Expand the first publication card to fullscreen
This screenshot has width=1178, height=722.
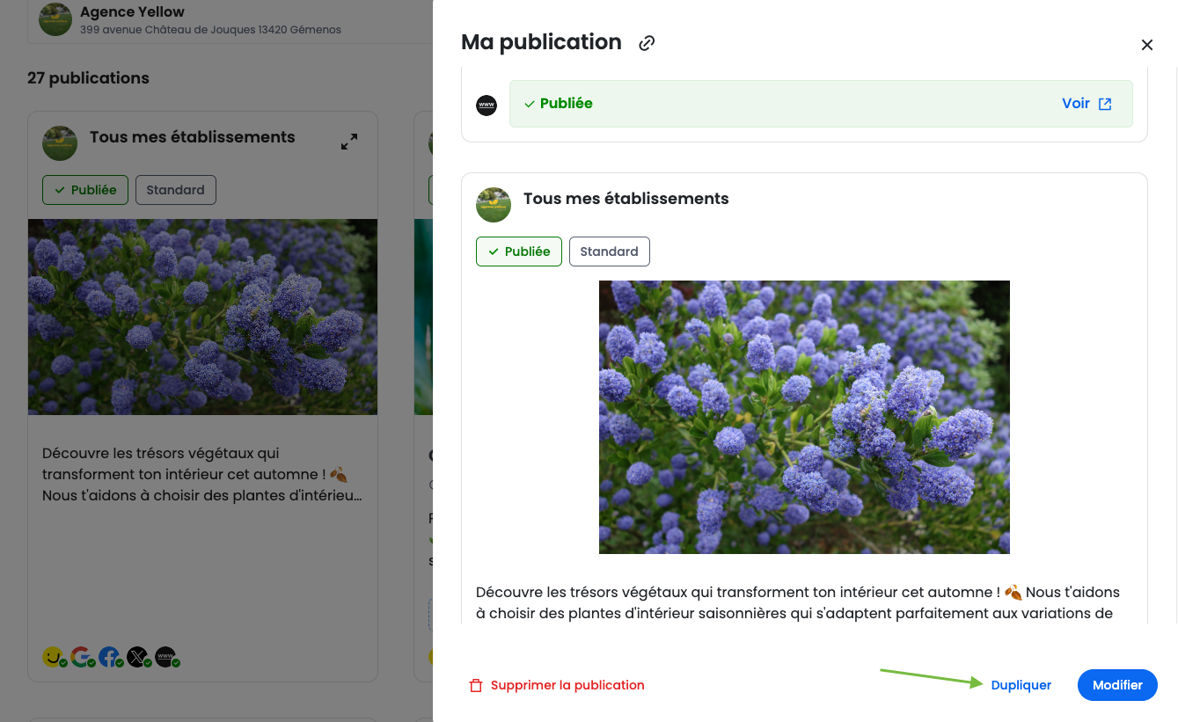click(x=349, y=142)
